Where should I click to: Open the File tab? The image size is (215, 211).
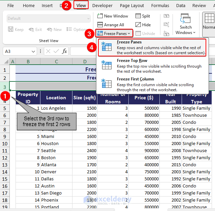[10, 5]
